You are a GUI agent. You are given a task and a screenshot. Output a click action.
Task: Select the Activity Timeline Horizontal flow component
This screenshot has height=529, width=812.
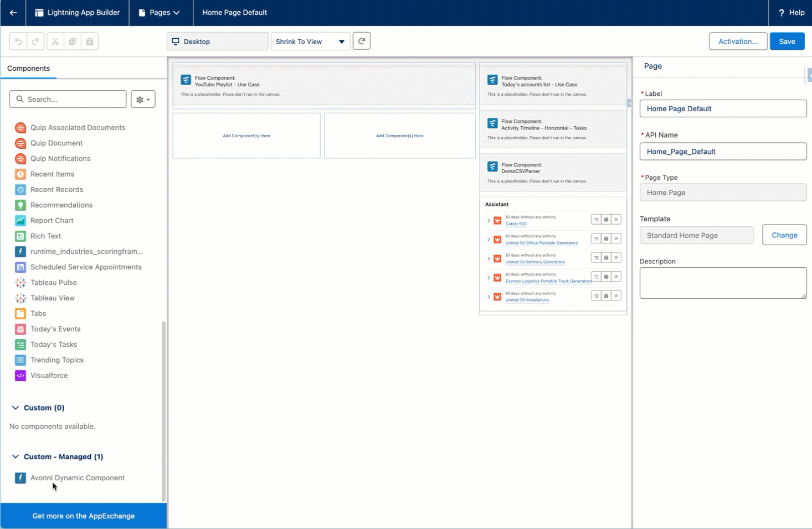click(553, 129)
